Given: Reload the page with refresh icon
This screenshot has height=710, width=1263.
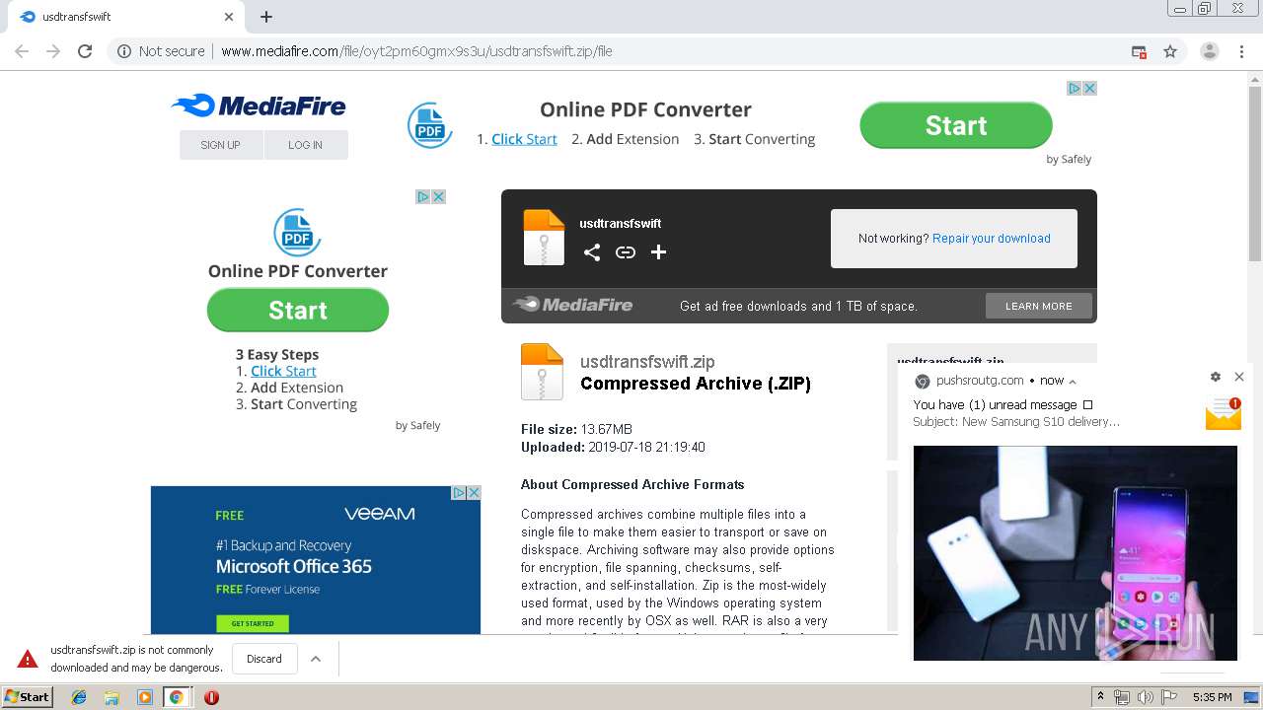Looking at the screenshot, I should point(85,51).
